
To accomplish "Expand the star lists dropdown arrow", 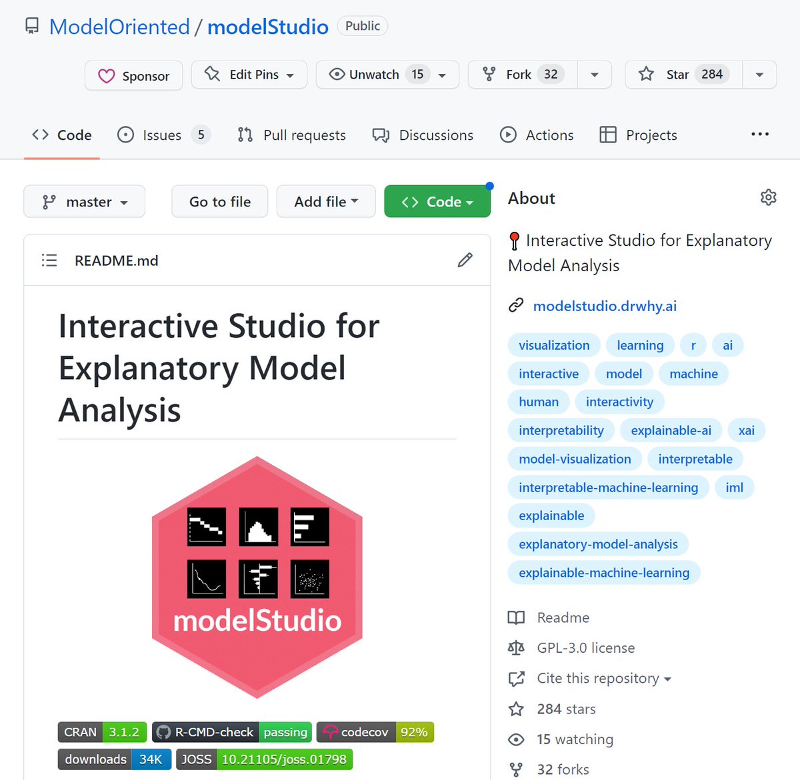I will (759, 75).
